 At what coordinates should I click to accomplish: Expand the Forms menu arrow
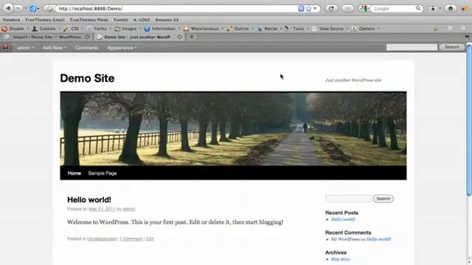pyautogui.click(x=110, y=29)
